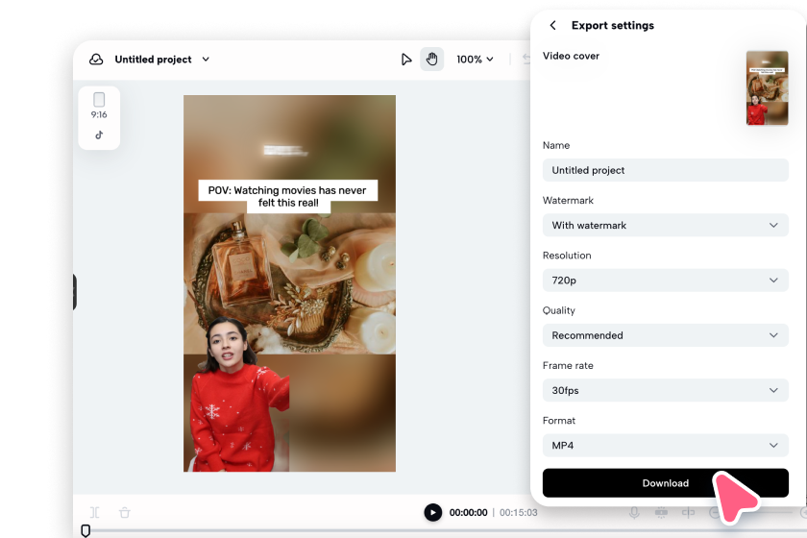Click the split clip icon
The width and height of the screenshot is (807, 538).
(x=95, y=512)
